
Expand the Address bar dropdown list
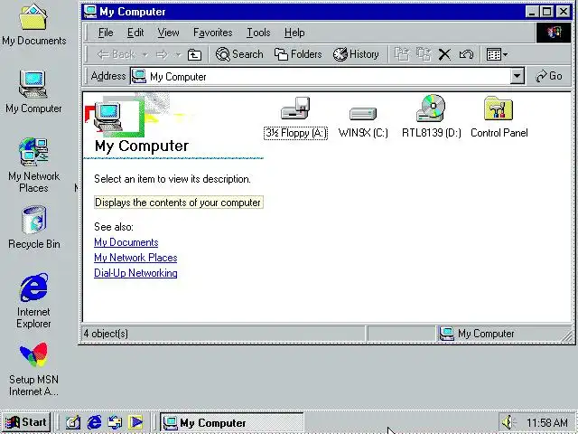coord(517,76)
